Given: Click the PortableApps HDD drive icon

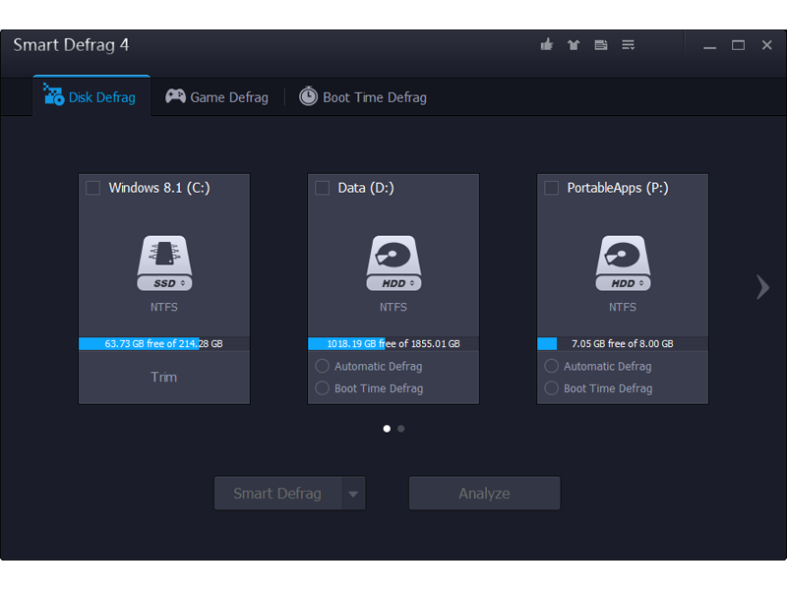Looking at the screenshot, I should click(623, 263).
